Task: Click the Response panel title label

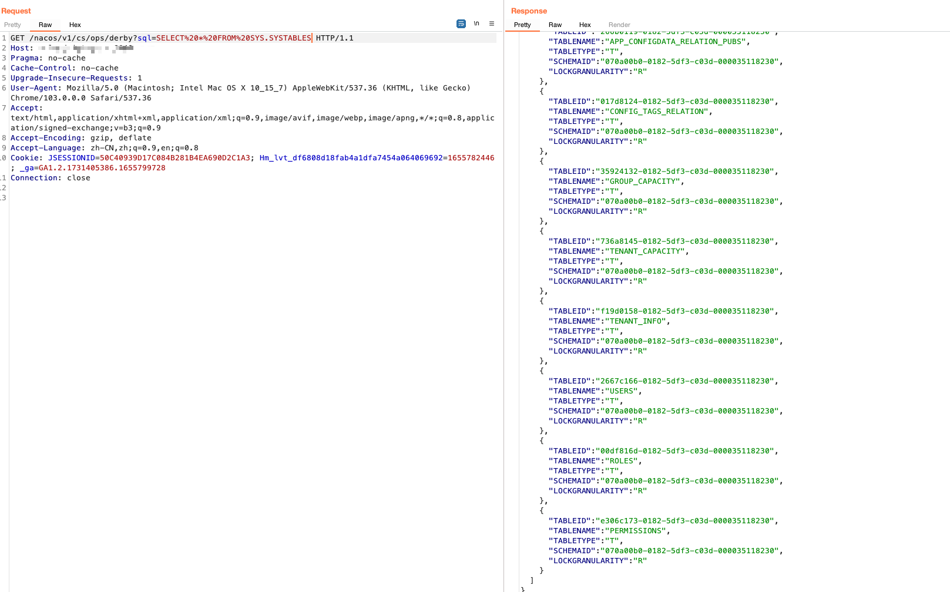Action: pos(529,11)
